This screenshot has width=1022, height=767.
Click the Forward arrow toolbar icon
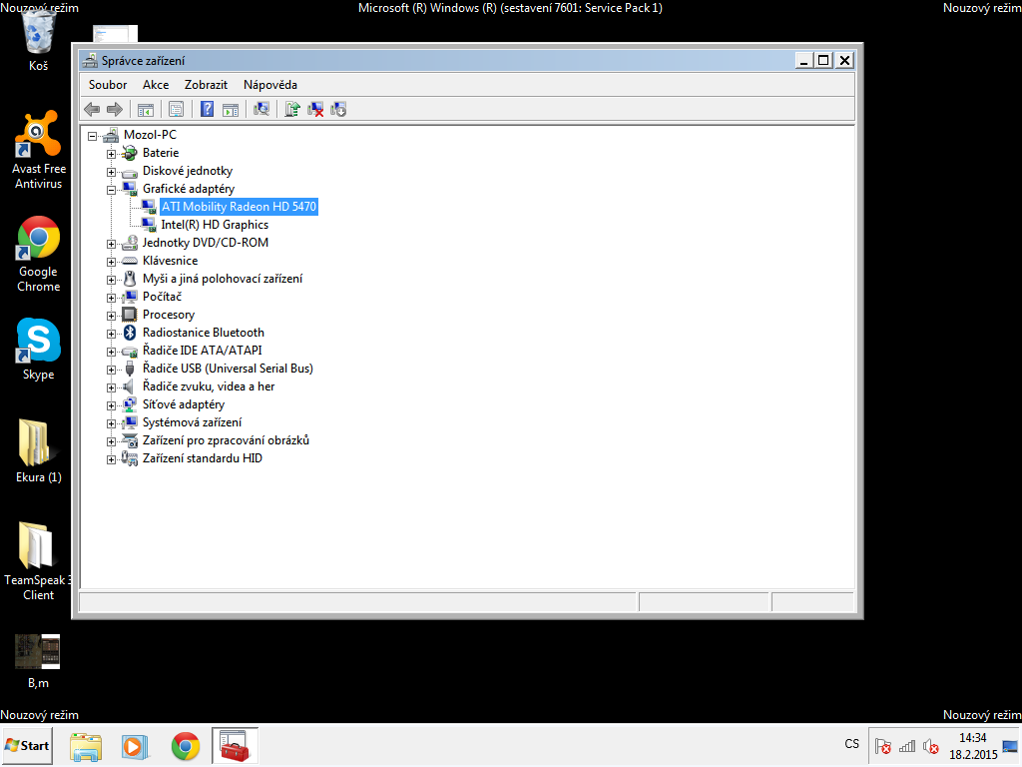[x=115, y=110]
